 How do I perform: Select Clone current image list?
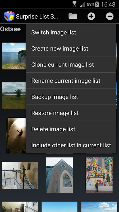[x=71, y=64]
